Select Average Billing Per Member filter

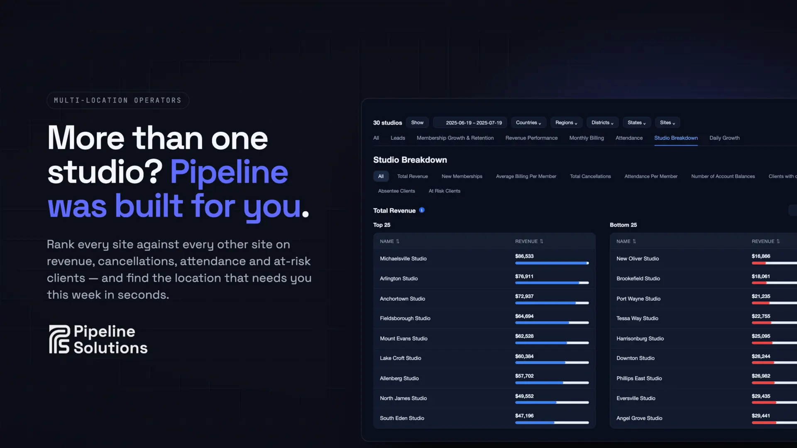[526, 176]
